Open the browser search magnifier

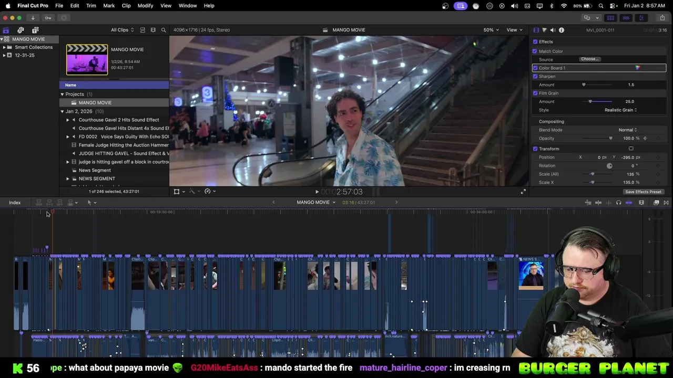(x=164, y=30)
